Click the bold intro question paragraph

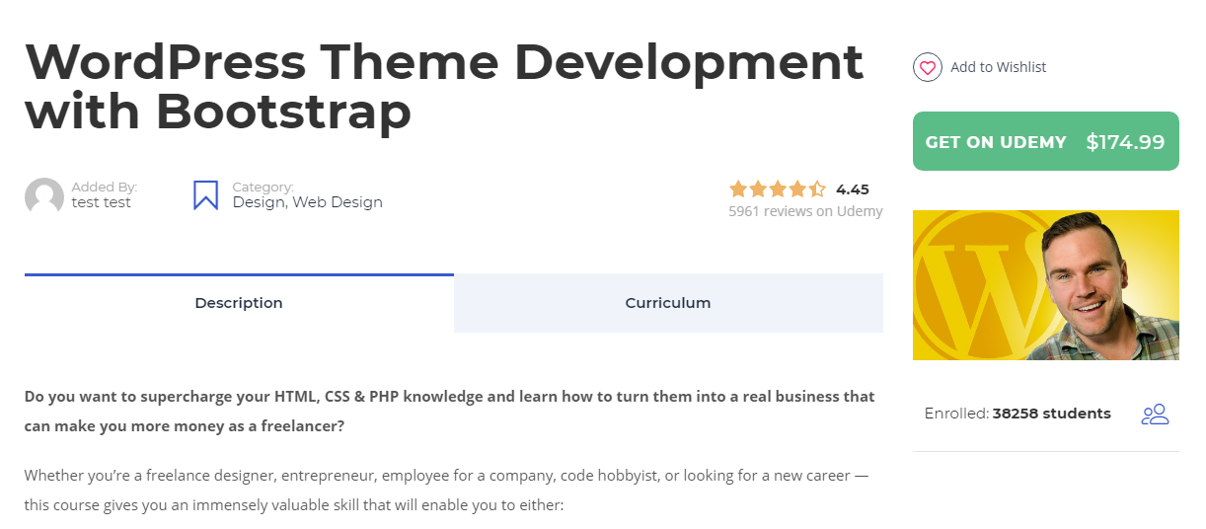tap(450, 412)
